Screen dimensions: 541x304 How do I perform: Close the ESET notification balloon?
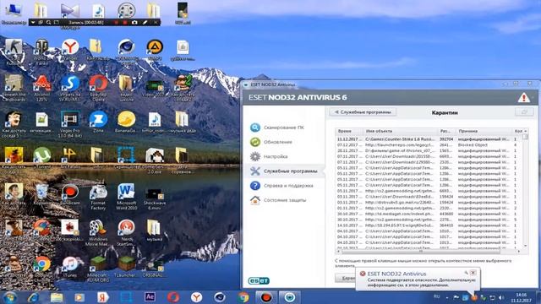(473, 273)
